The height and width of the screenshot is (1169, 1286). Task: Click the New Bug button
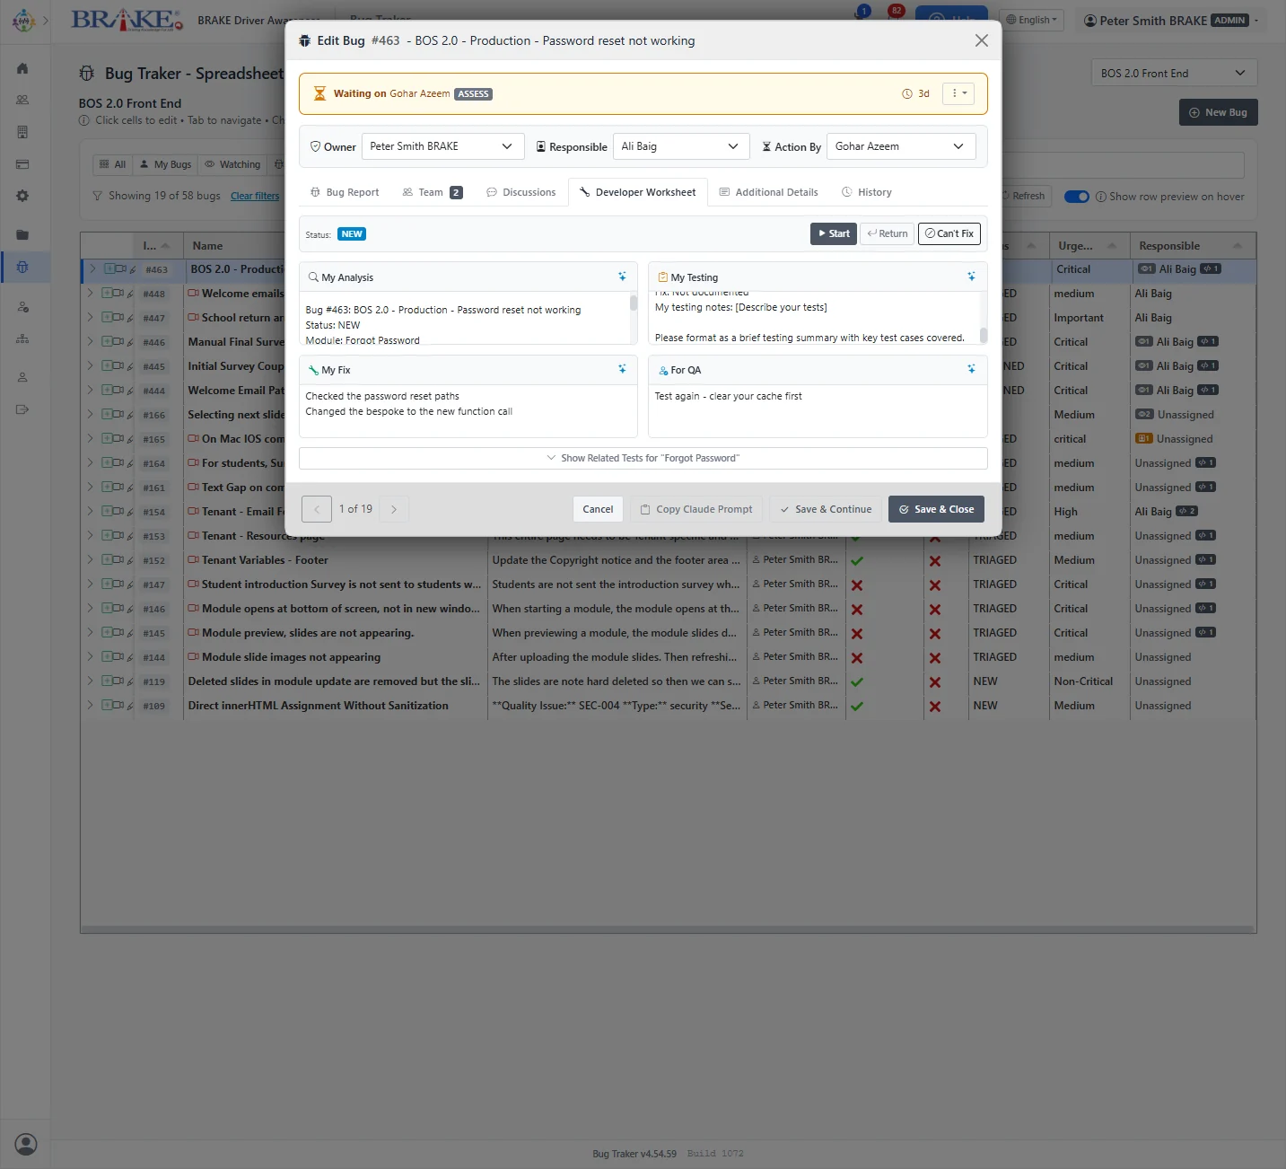pos(1218,112)
